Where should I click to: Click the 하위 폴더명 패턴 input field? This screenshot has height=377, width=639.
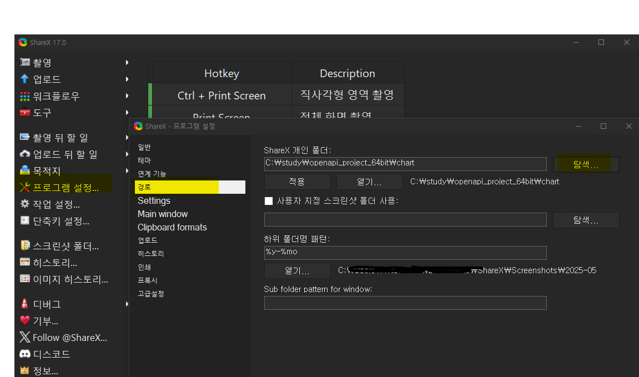click(405, 253)
